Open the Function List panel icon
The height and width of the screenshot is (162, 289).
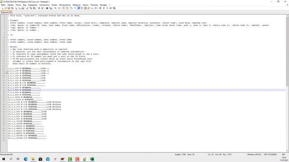[x=89, y=8]
